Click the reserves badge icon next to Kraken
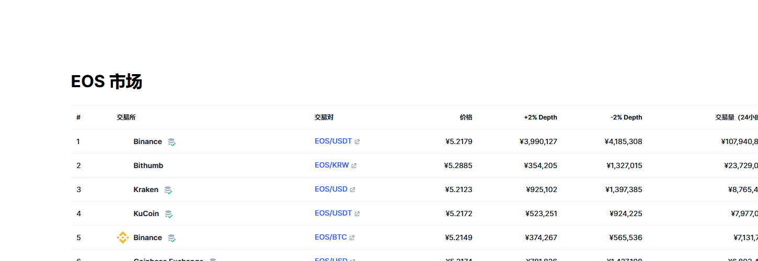Image resolution: width=758 pixels, height=261 pixels. tap(168, 190)
